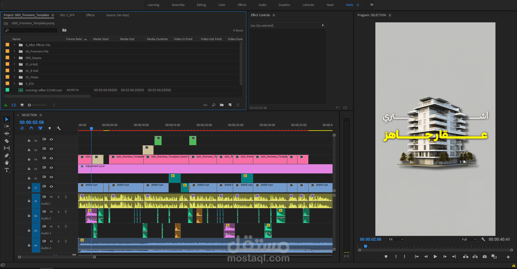
Task: Go to In point in Program monitor
Action: [x=417, y=257]
